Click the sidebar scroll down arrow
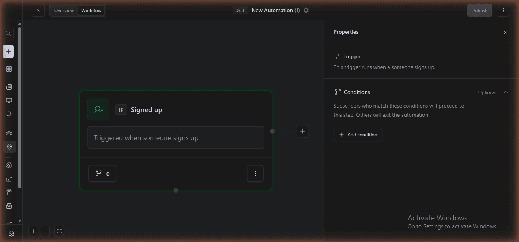Screen dimensions: 519x242 click(x=19, y=220)
